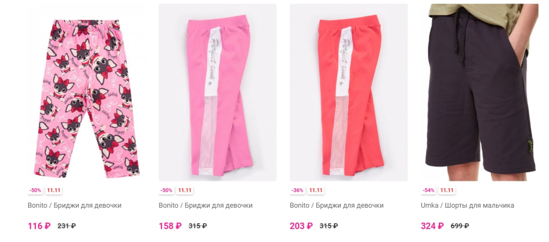The height and width of the screenshot is (242, 549).
Task: Click the -50% badge under light pink breeches
Action: click(x=166, y=190)
